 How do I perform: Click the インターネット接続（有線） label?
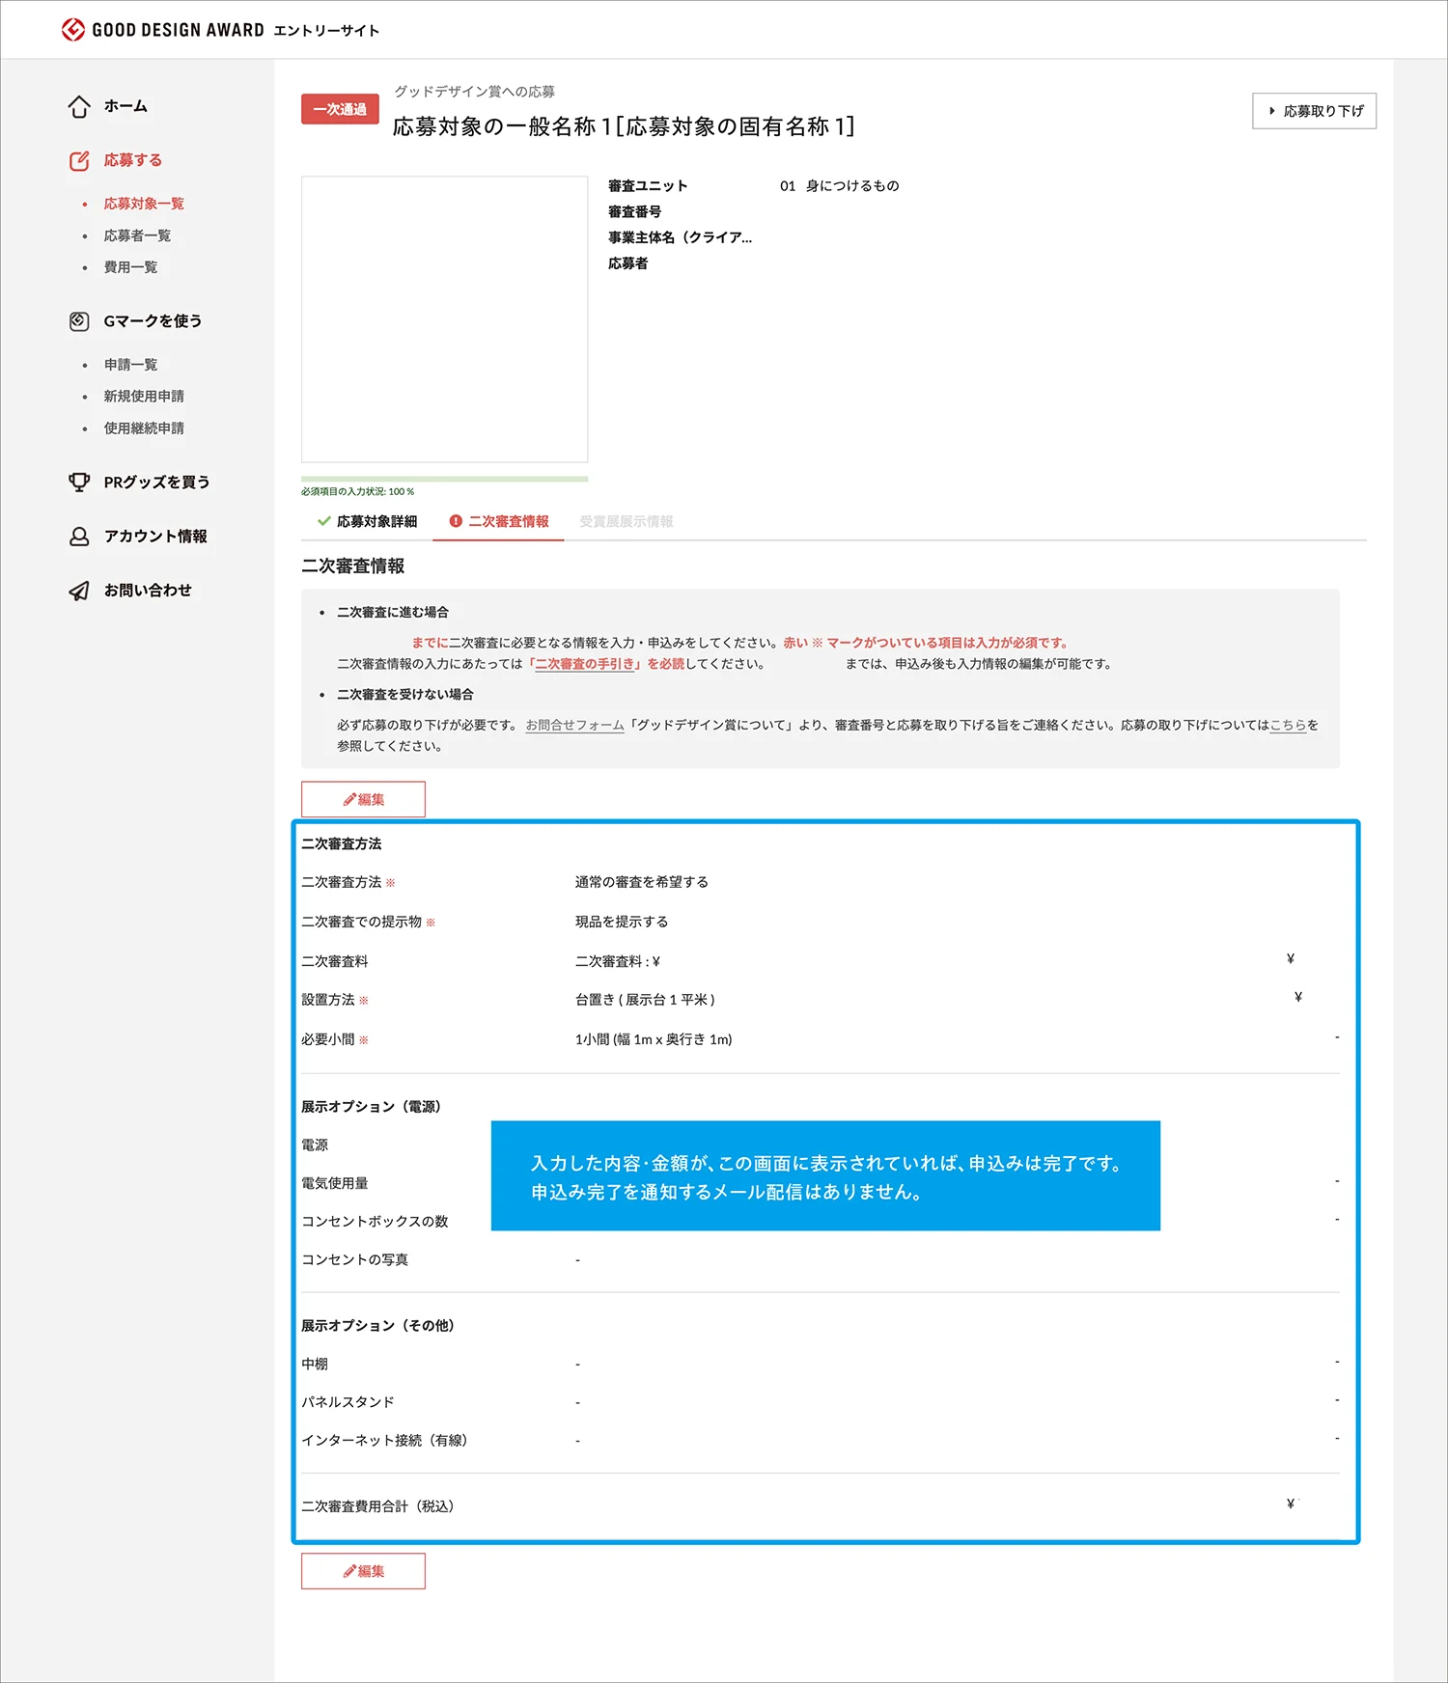click(384, 1440)
